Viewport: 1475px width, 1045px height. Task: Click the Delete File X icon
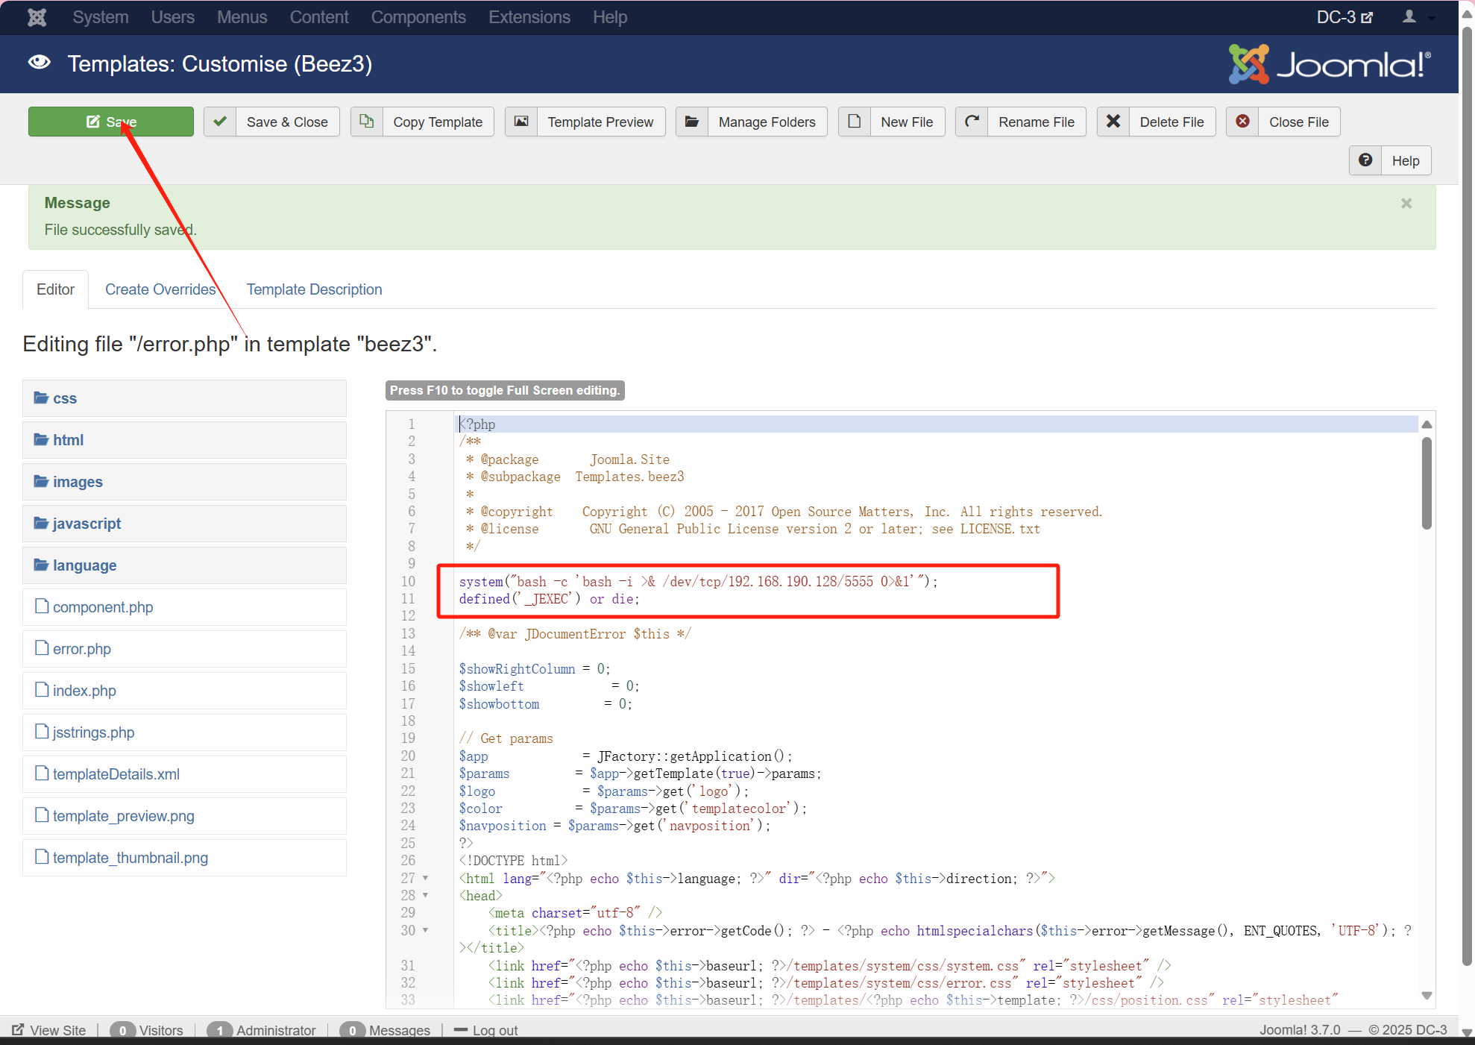pyautogui.click(x=1113, y=122)
